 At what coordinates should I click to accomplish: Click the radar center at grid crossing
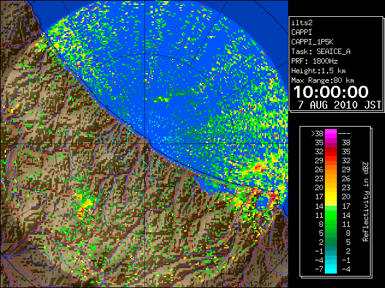pos(145,143)
